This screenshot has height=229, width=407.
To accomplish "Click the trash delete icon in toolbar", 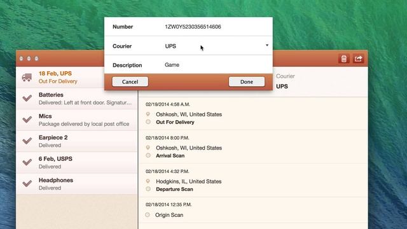I will click(344, 59).
